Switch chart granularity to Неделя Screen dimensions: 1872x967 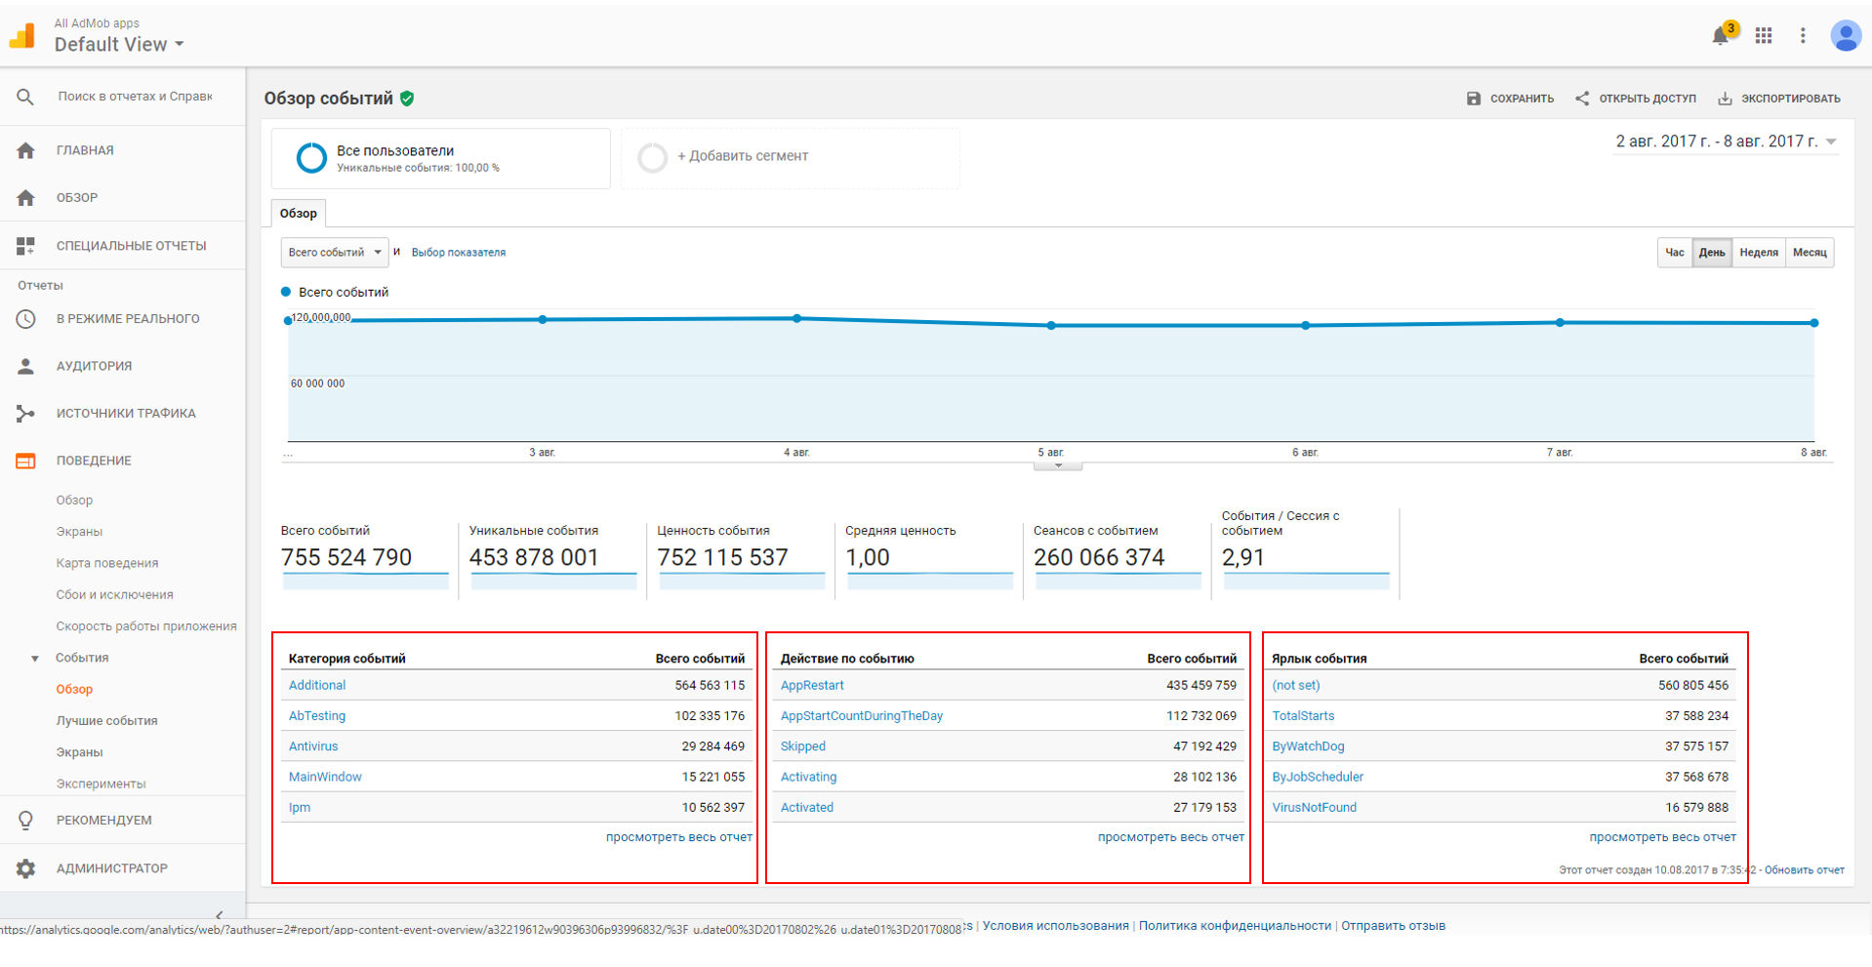[x=1759, y=253]
